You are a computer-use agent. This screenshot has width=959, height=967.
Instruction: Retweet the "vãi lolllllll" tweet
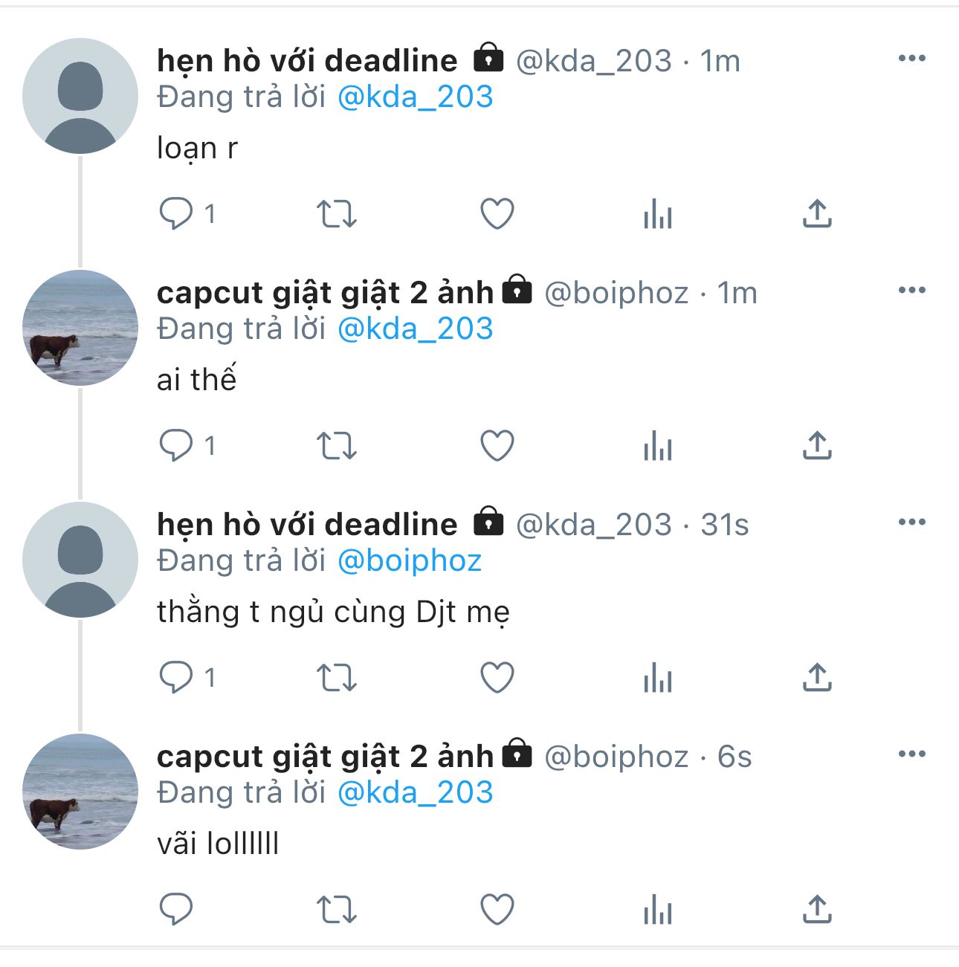point(337,910)
